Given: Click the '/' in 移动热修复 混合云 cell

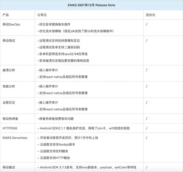Looking at the screenshot, I should pyautogui.click(x=146, y=119).
